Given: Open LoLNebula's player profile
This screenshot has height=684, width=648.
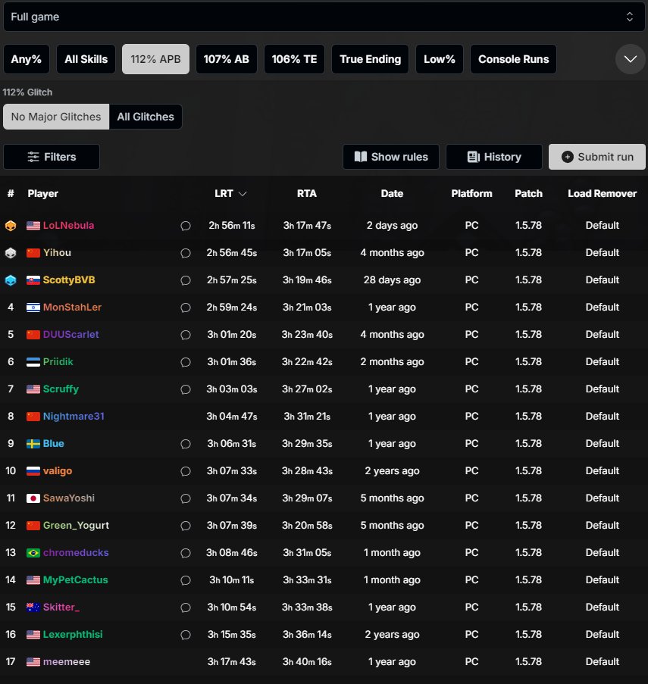Looking at the screenshot, I should [68, 226].
